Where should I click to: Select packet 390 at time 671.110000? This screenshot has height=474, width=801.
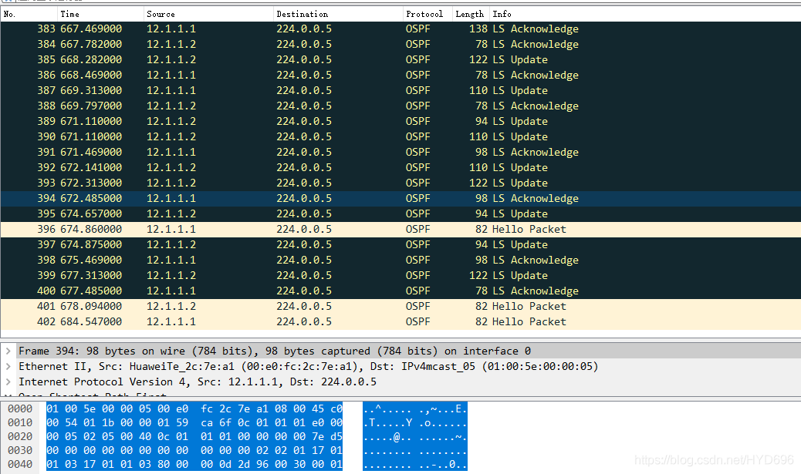(x=400, y=136)
